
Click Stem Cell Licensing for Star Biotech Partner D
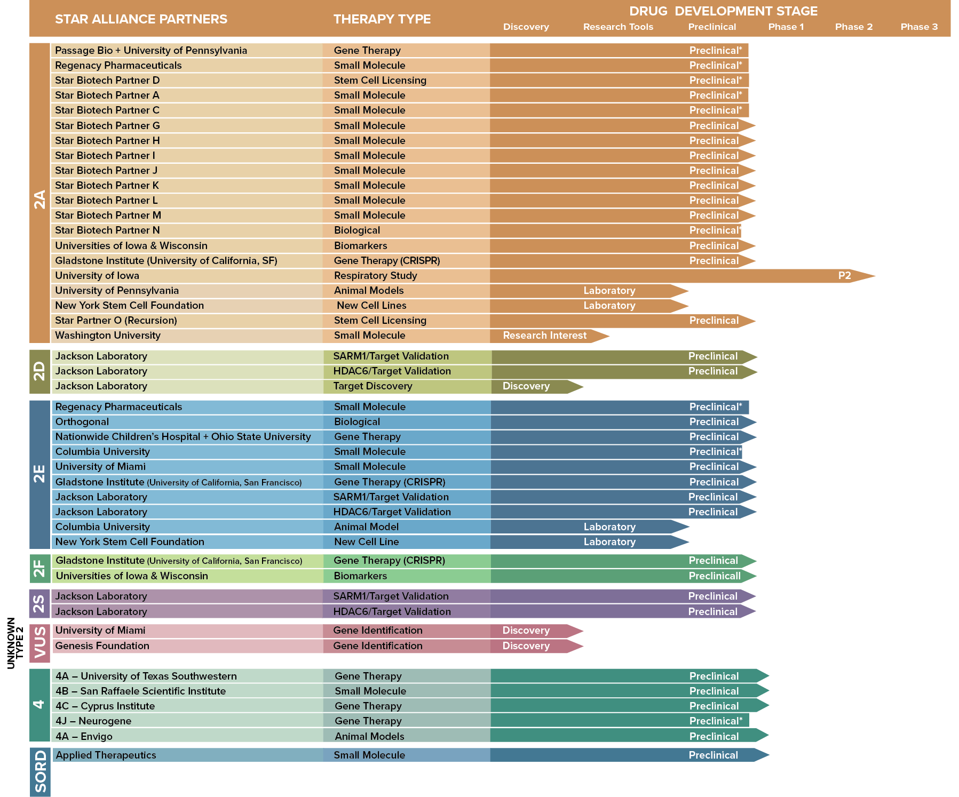point(380,81)
